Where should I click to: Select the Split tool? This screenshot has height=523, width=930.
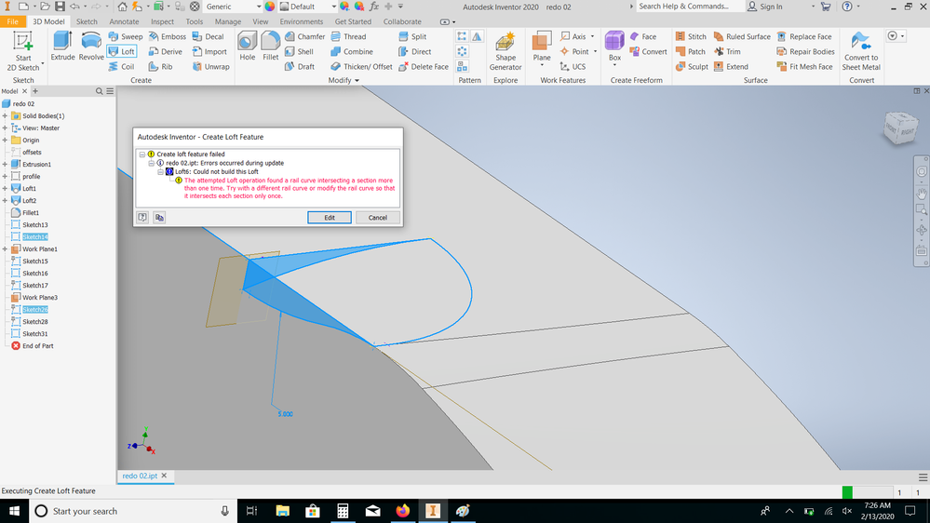(x=412, y=36)
